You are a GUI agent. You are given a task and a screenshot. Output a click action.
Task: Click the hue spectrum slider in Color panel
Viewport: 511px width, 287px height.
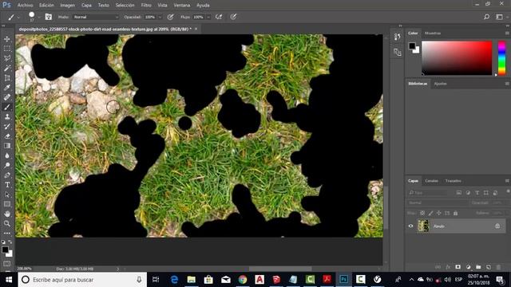tap(501, 58)
